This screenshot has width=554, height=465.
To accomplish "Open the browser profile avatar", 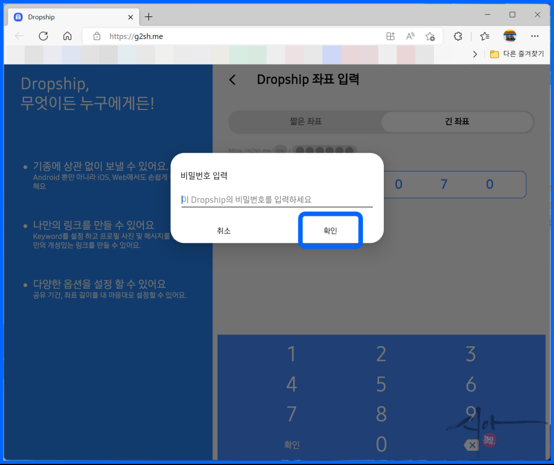I will point(510,36).
